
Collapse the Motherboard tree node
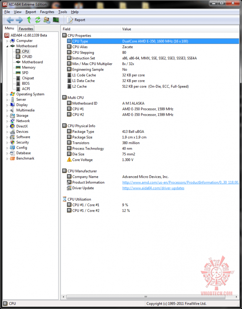7,46
